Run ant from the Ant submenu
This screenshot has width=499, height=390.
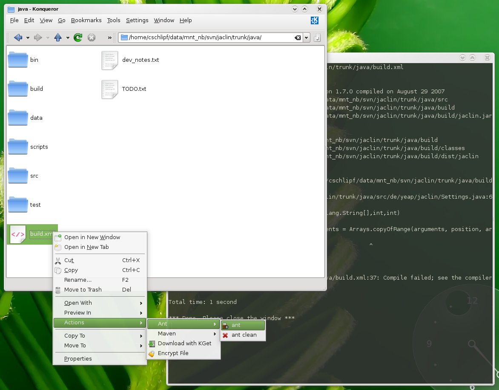pos(243,325)
